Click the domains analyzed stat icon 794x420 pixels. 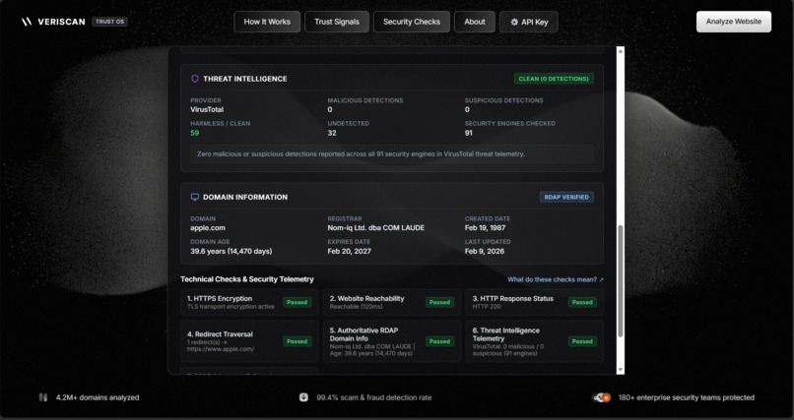(43, 397)
